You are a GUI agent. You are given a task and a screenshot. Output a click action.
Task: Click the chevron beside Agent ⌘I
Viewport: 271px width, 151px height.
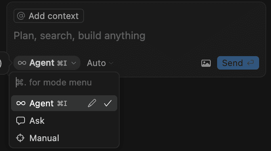[74, 63]
